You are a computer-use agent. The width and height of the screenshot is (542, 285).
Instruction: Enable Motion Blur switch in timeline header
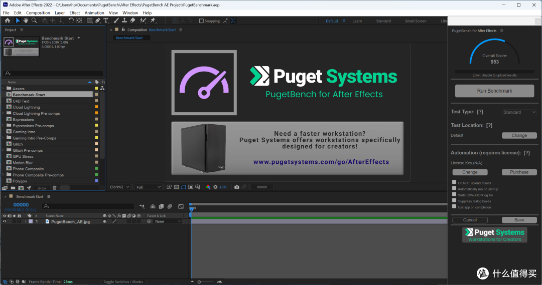pyautogui.click(x=170, y=206)
